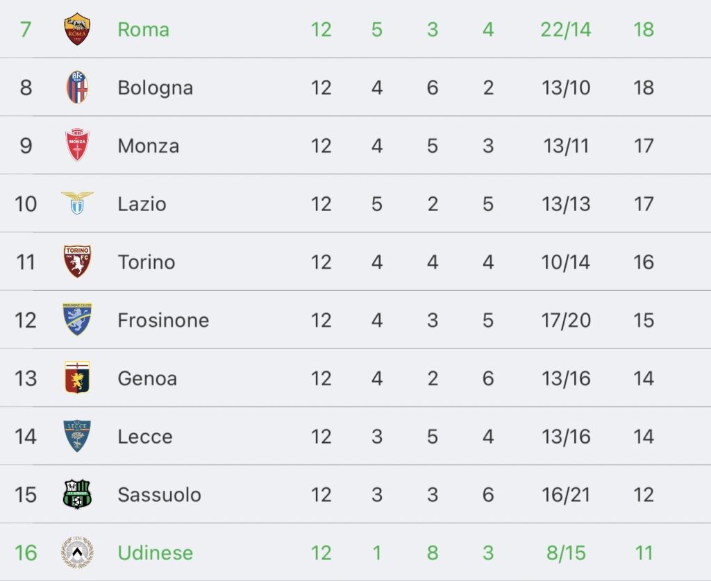Select the Bologna team name
This screenshot has height=581, width=711.
point(155,88)
